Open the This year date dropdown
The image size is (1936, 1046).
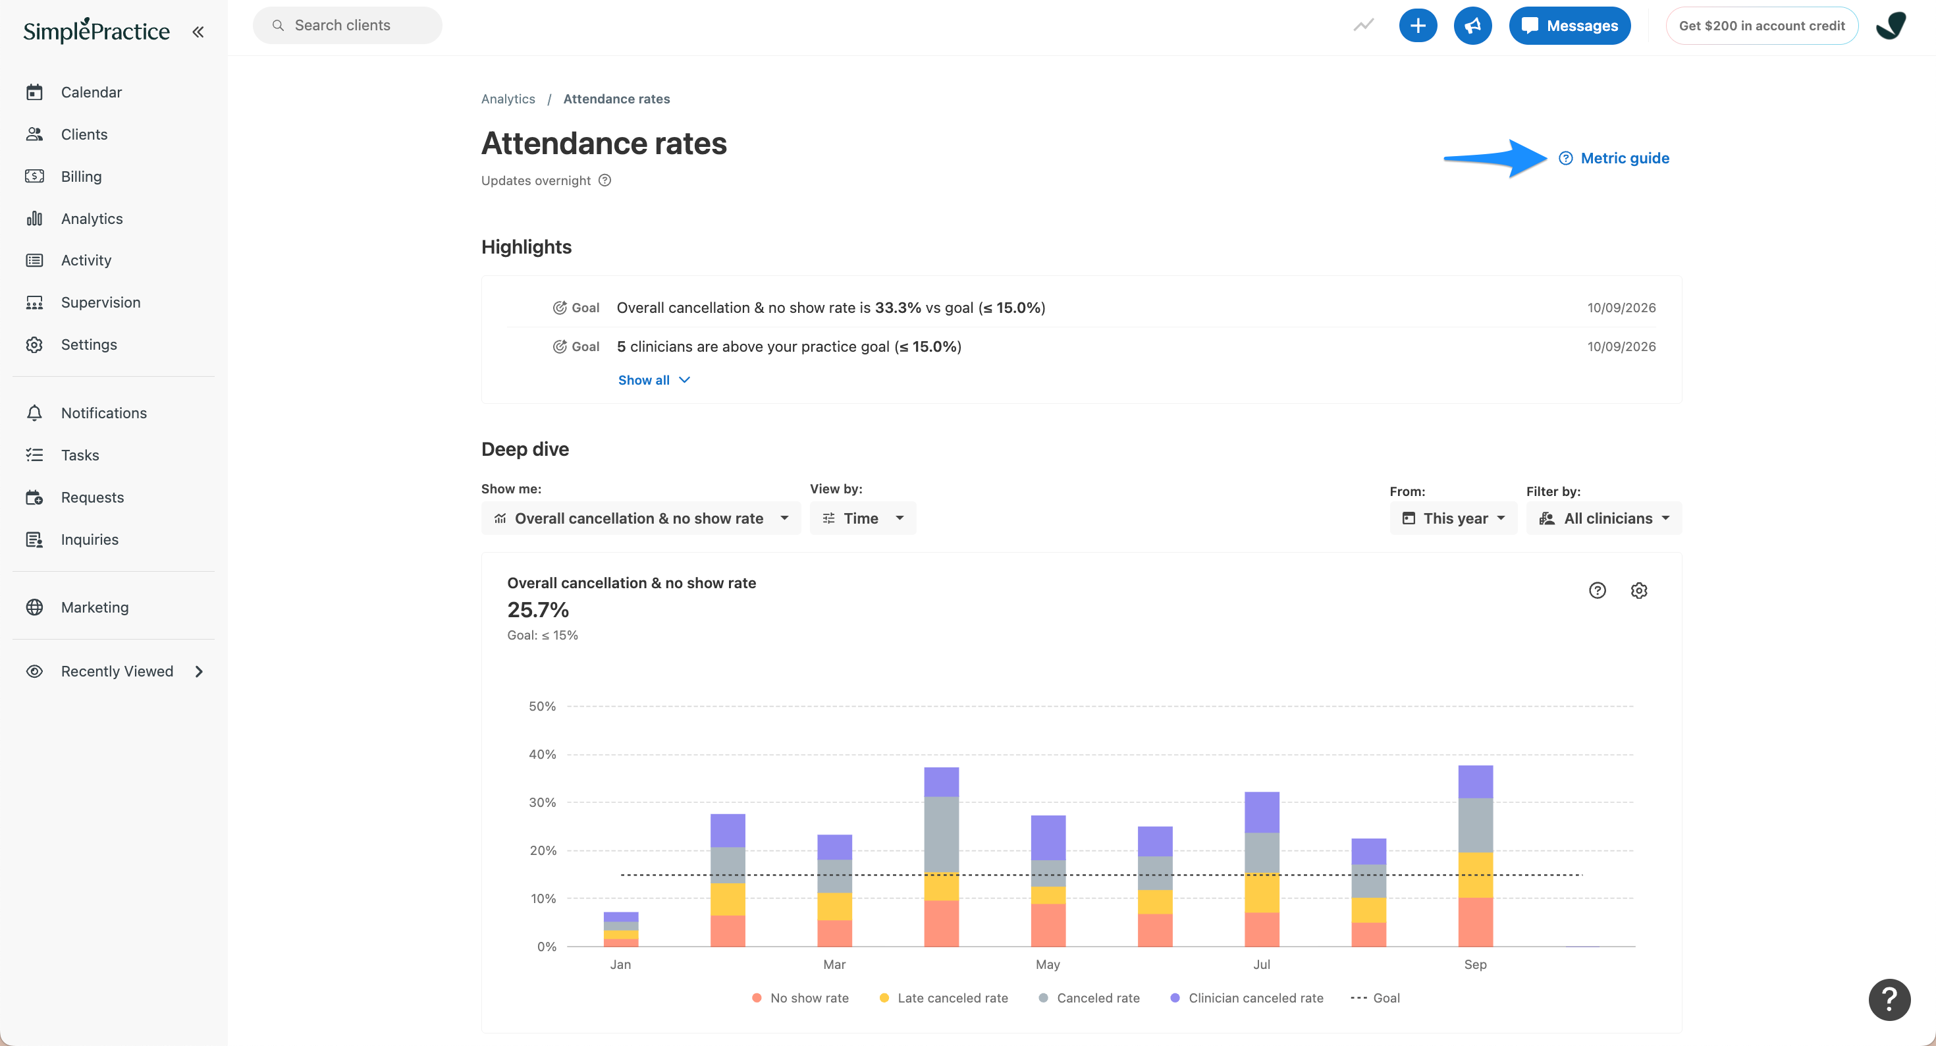coord(1453,518)
